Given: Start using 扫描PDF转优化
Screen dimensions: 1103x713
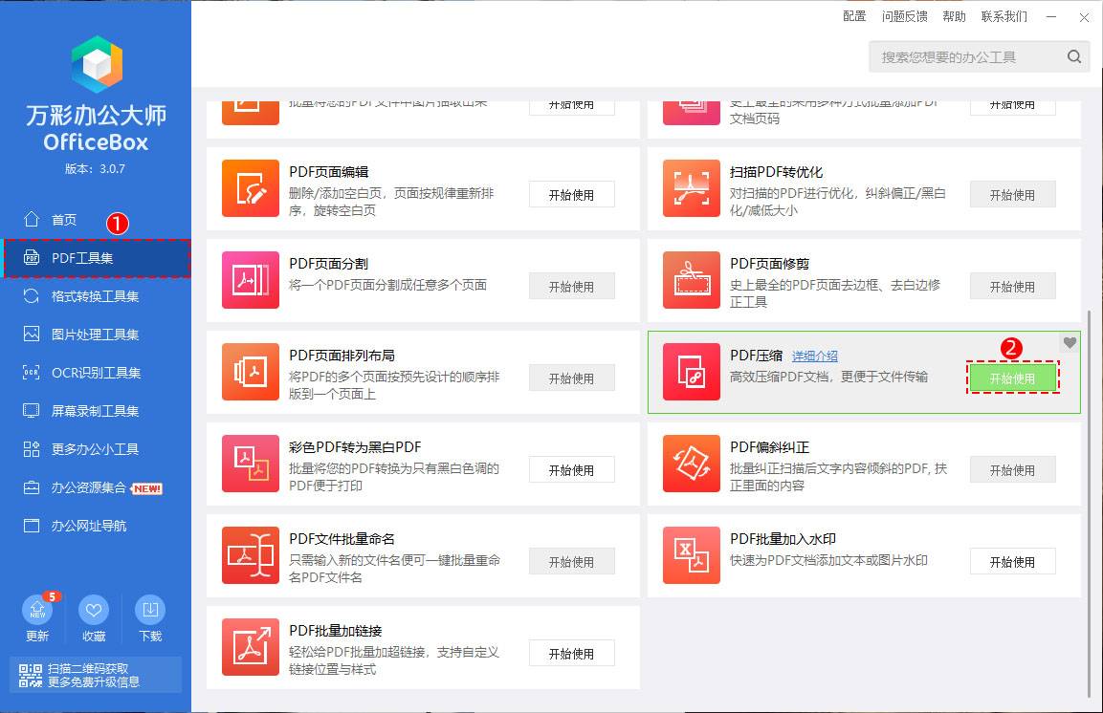Looking at the screenshot, I should coord(1012,195).
